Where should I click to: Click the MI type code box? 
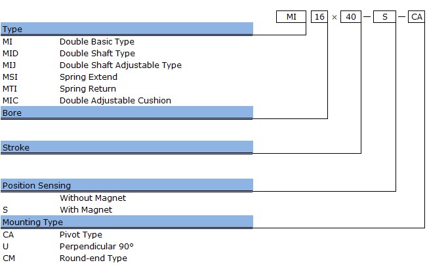pos(291,17)
